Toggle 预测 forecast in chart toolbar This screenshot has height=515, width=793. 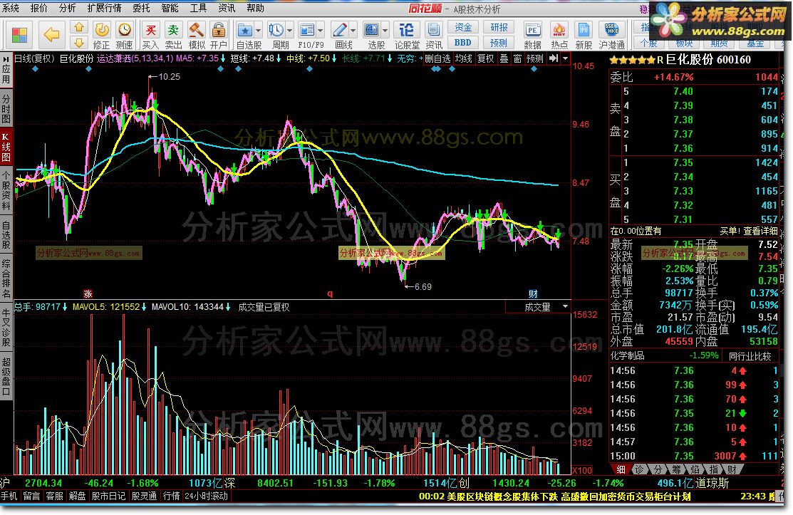[534, 58]
